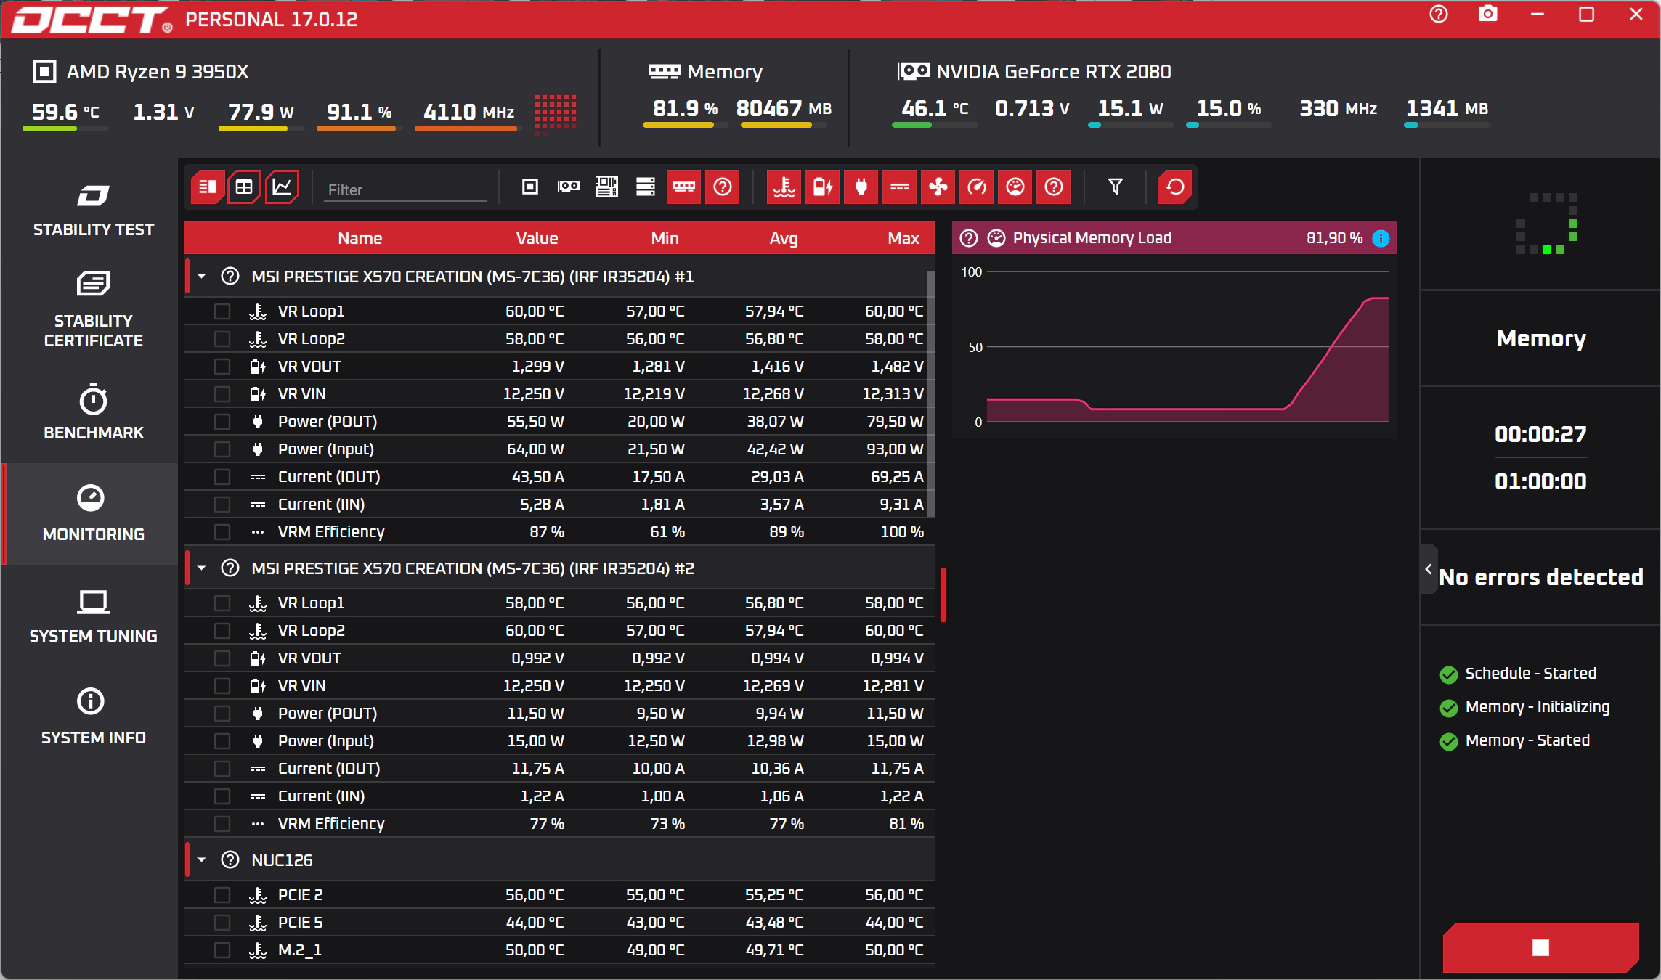Collapse the NUC126 sensor group
The height and width of the screenshot is (980, 1661).
[202, 860]
